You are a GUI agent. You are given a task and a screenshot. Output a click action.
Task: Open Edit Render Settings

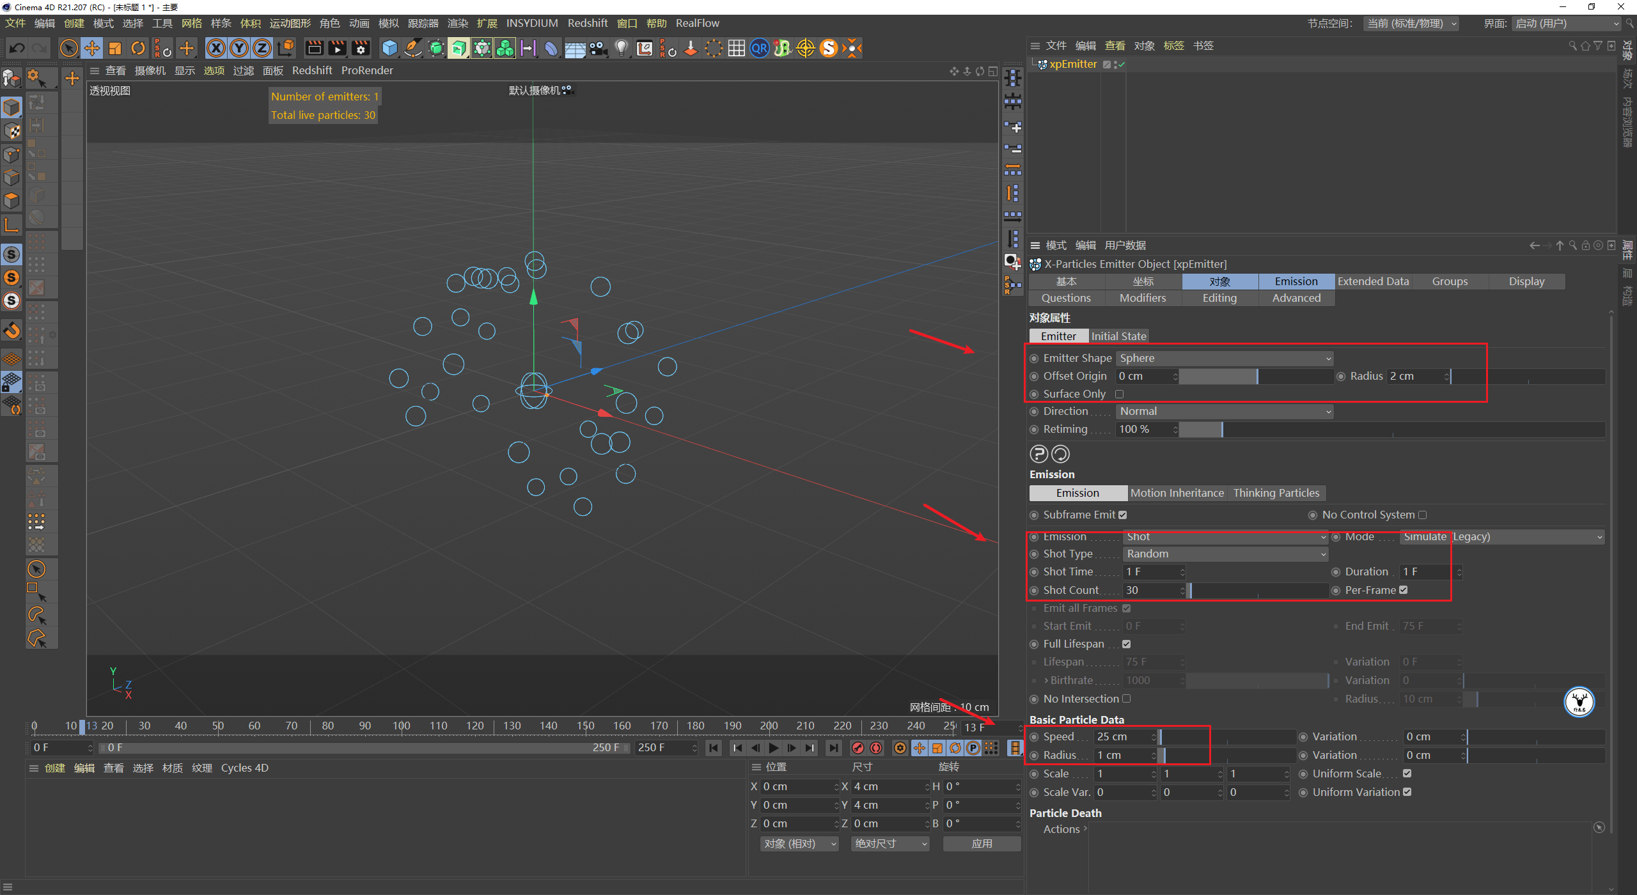pos(361,48)
